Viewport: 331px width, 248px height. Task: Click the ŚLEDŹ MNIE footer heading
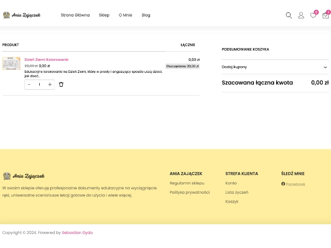(293, 174)
